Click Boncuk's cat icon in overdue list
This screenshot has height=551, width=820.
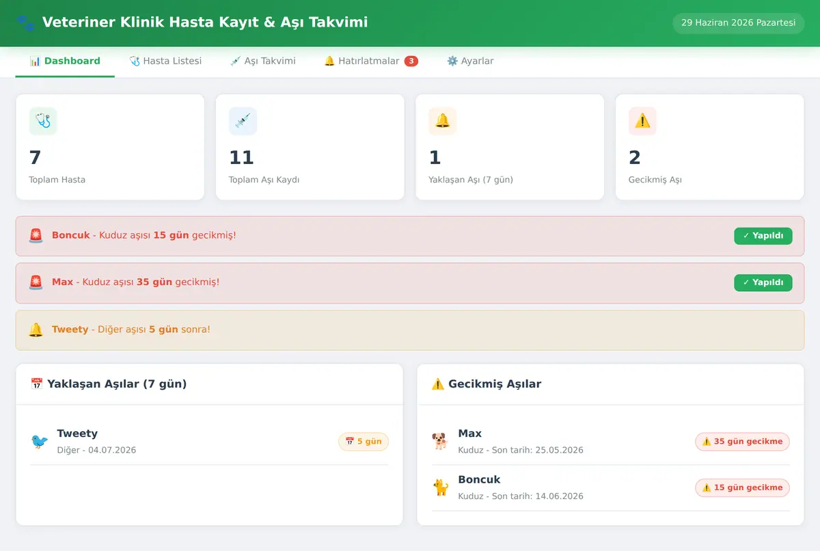pos(441,487)
